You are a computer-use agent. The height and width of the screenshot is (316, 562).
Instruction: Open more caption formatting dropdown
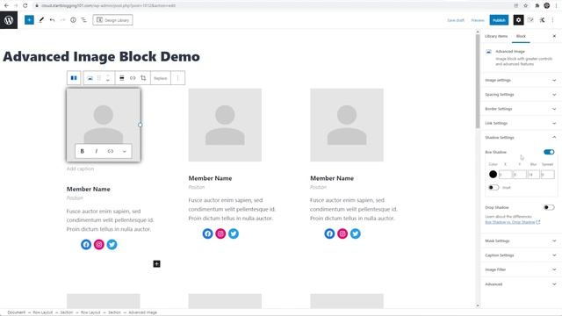pyautogui.click(x=125, y=151)
